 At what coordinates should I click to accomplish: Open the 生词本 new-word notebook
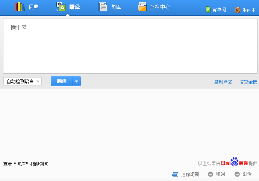click(x=245, y=10)
